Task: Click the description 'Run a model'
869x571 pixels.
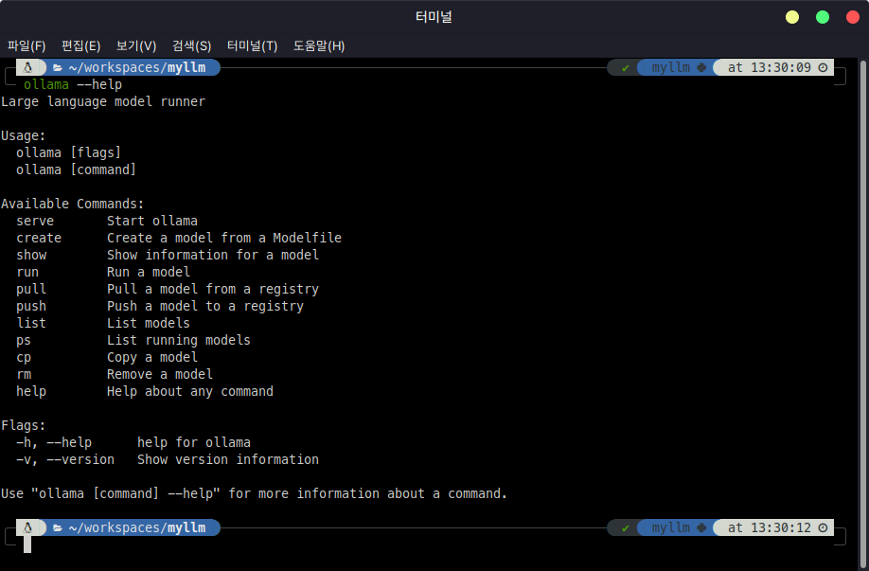Action: 149,272
